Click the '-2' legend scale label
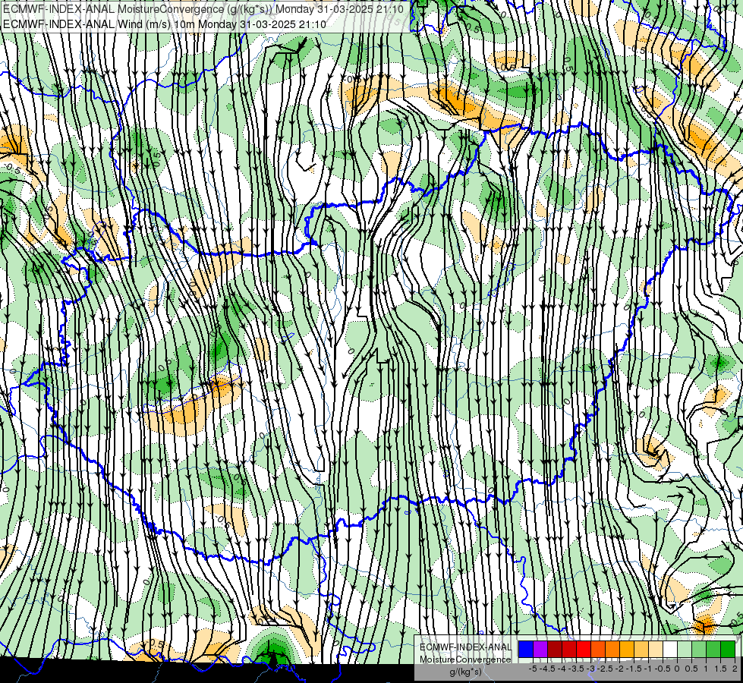Viewport: 743px width, 683px height. [620, 669]
